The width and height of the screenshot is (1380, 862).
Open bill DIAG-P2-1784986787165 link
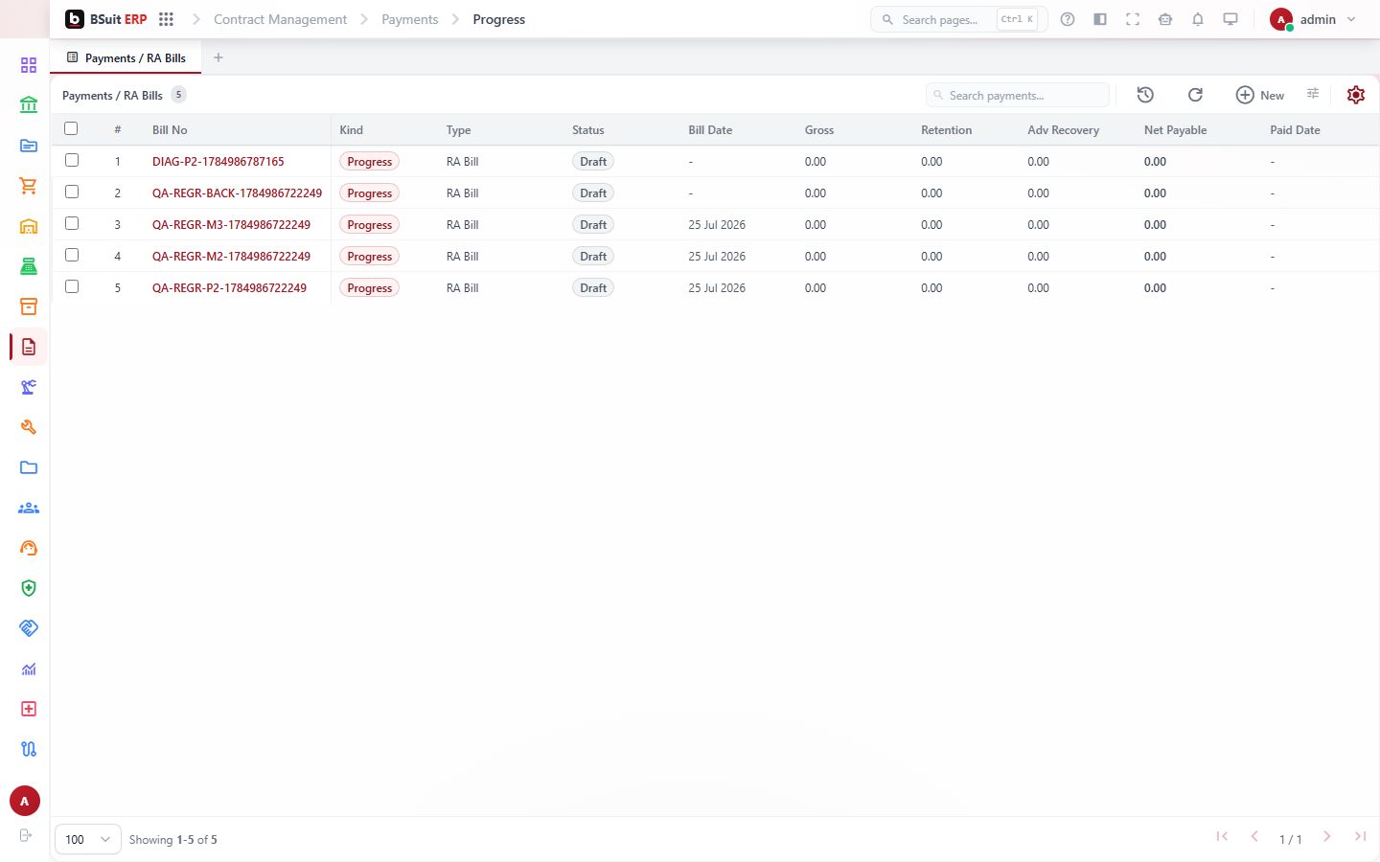click(x=218, y=162)
